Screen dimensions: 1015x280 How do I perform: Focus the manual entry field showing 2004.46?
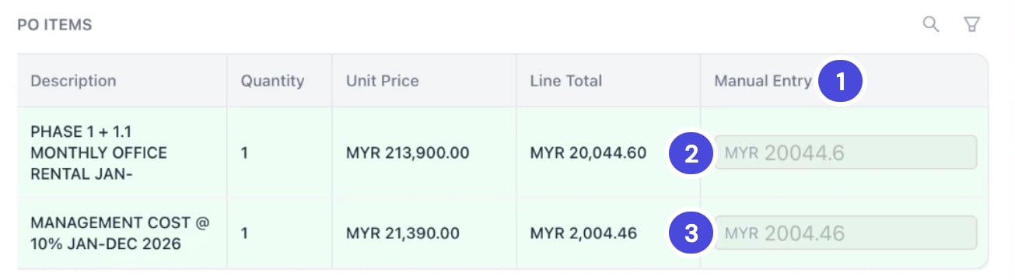(845, 233)
